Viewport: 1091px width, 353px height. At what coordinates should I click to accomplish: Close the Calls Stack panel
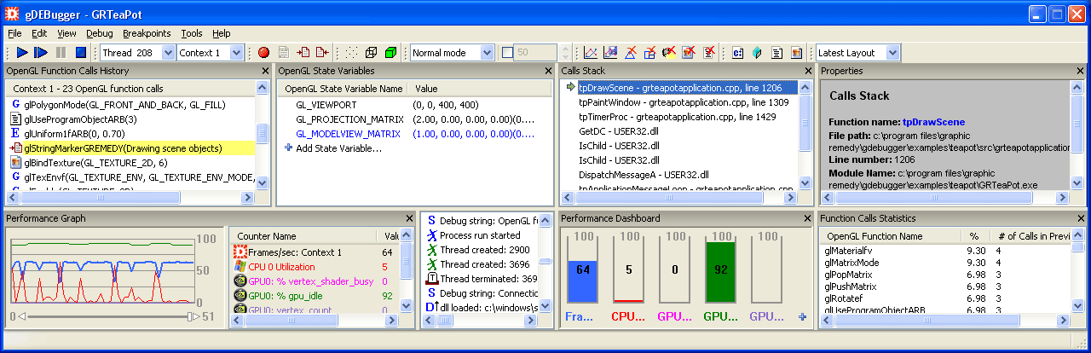click(806, 71)
